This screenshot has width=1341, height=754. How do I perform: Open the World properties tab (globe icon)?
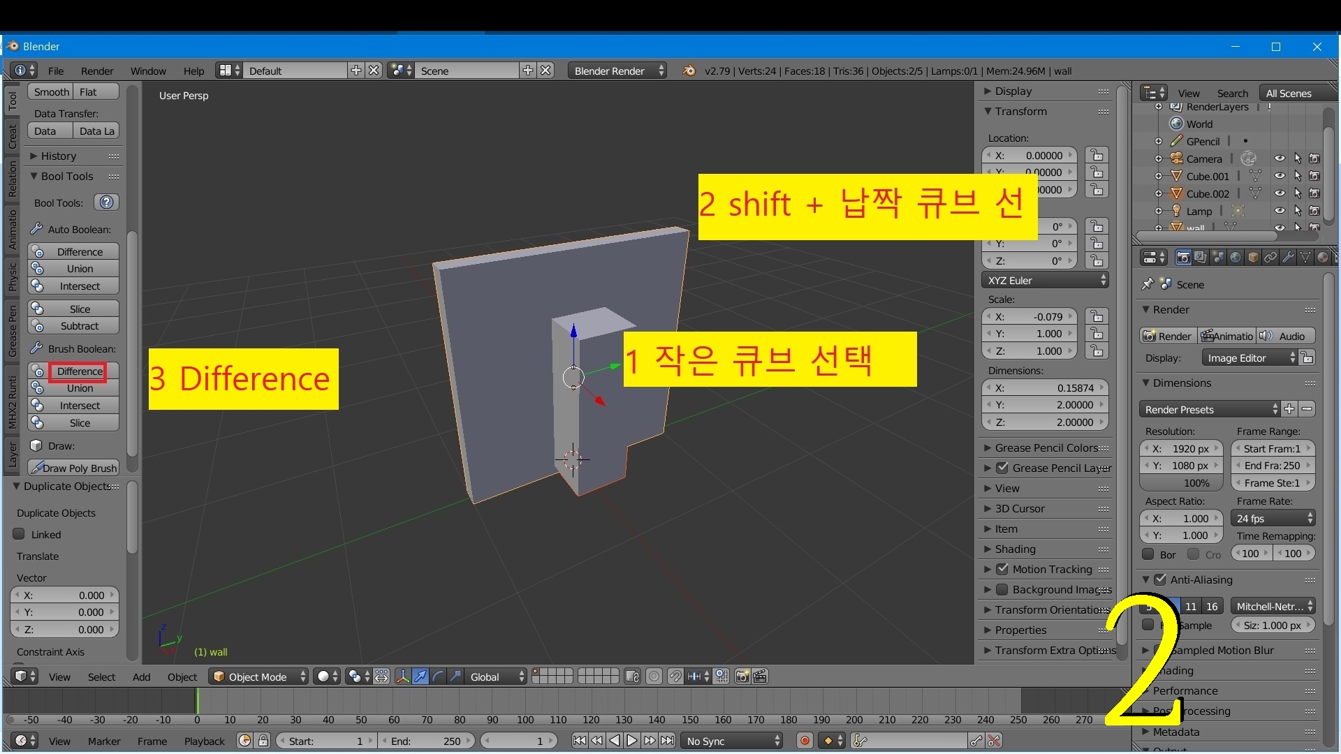(1236, 258)
